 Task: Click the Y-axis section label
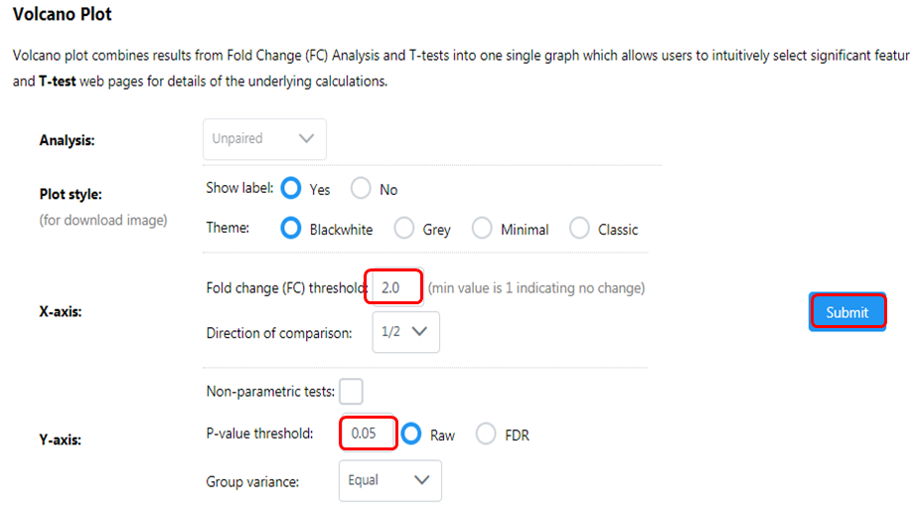pos(61,438)
